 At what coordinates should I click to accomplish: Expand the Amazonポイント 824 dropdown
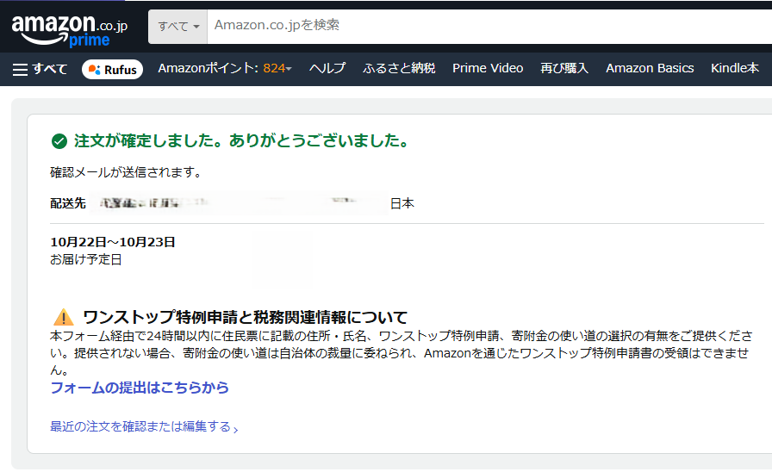click(225, 68)
